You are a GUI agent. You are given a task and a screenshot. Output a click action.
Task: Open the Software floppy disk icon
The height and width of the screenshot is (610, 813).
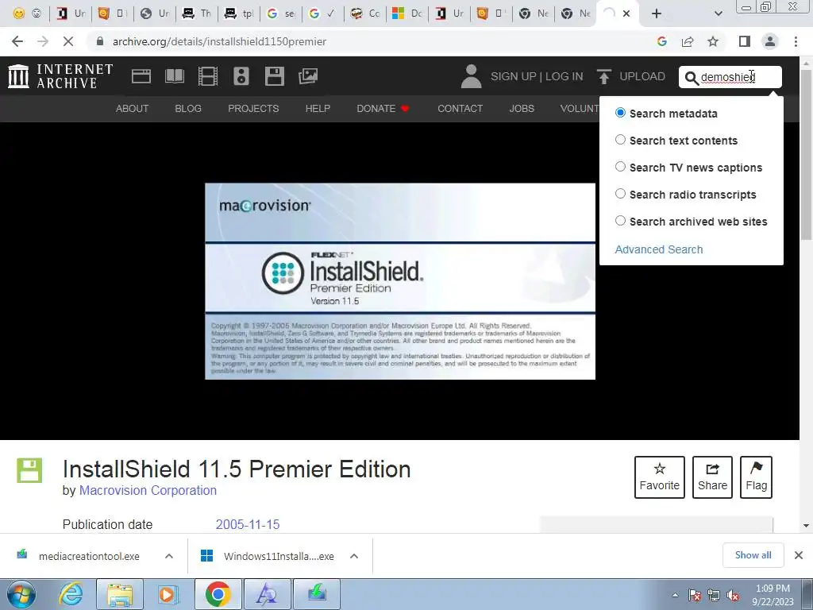point(274,76)
